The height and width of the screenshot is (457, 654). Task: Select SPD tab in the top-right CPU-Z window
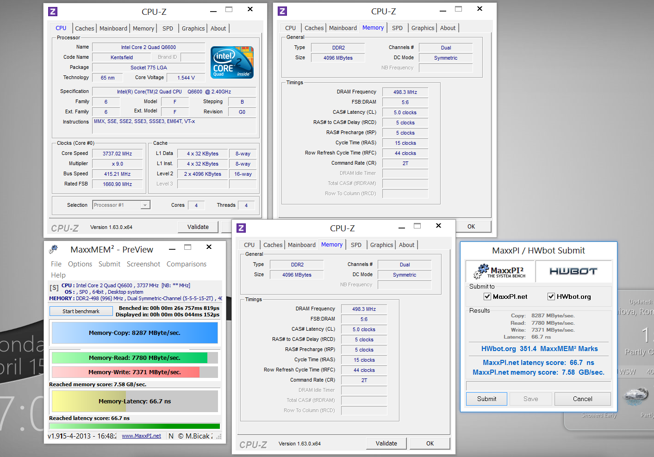(398, 28)
